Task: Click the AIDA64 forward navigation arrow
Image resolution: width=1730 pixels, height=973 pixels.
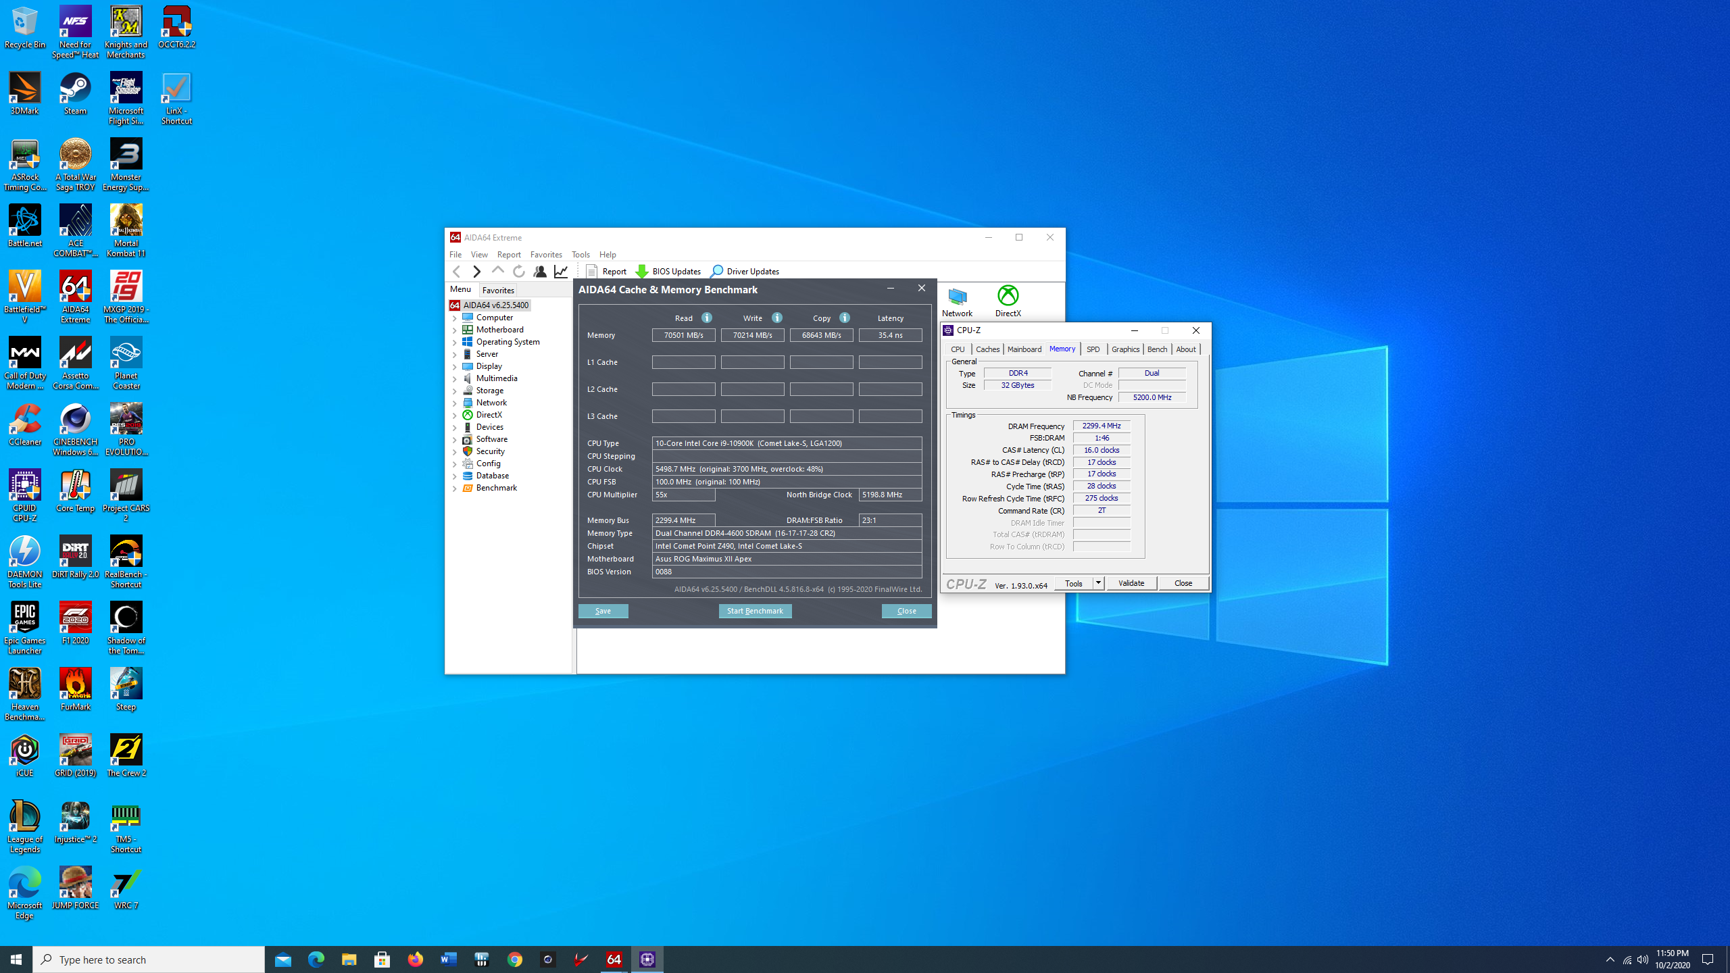Action: point(477,271)
